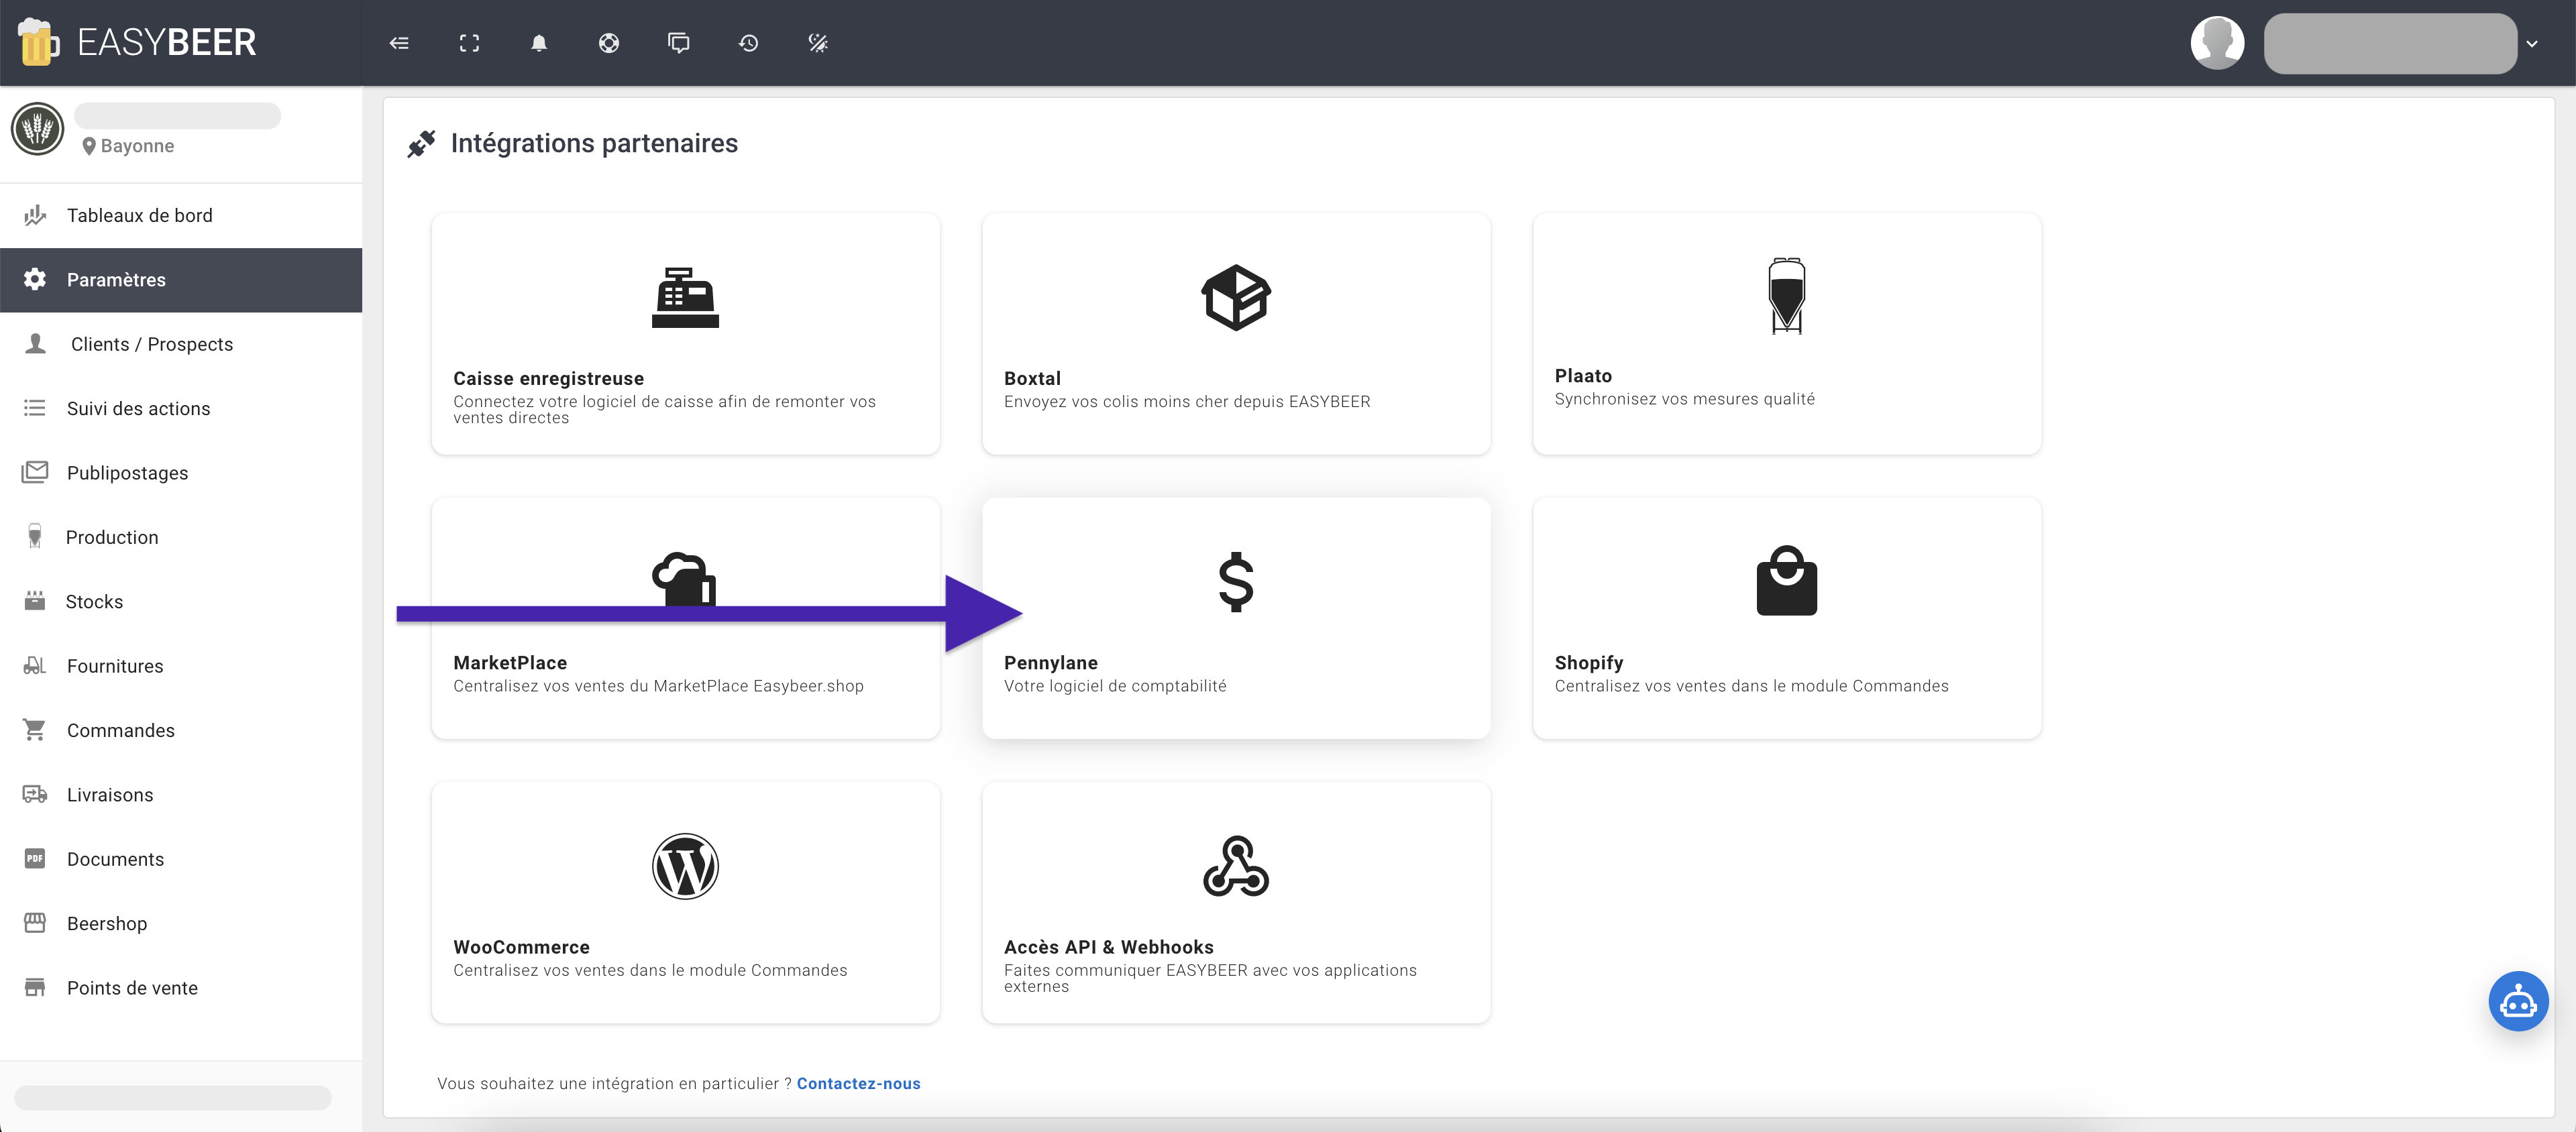Click the Tableaux de bord chart icon

tap(35, 215)
